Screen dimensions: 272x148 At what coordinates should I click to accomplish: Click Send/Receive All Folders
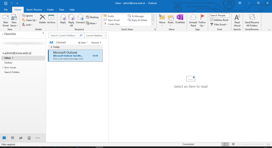252,21
